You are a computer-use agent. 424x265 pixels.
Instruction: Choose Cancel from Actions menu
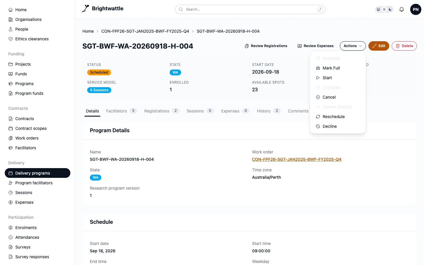pos(338,97)
